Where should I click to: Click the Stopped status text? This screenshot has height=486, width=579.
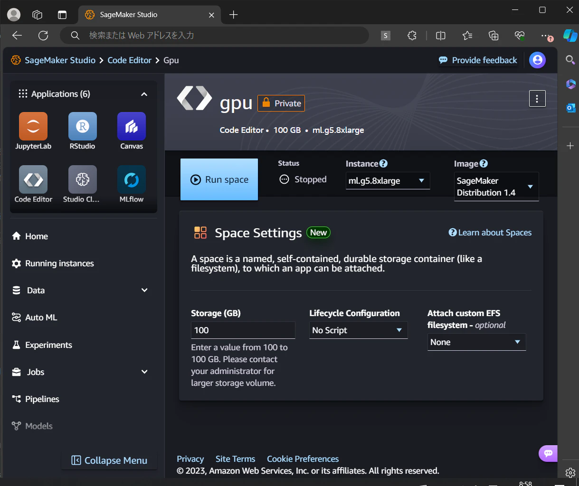click(x=310, y=179)
